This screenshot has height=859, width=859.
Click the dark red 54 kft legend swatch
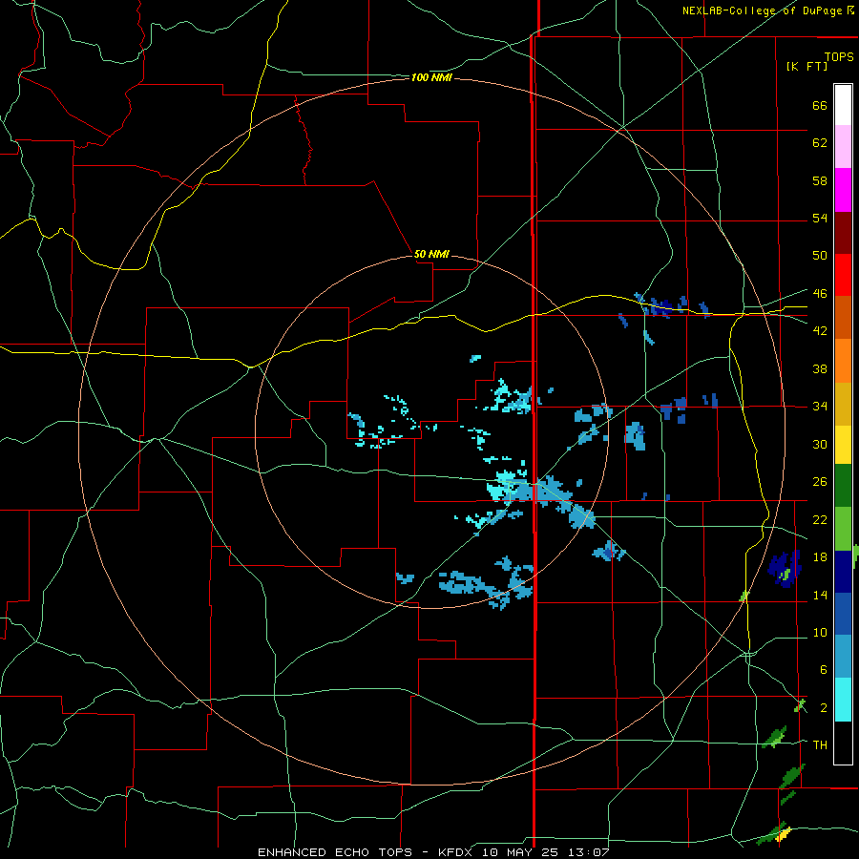[843, 232]
